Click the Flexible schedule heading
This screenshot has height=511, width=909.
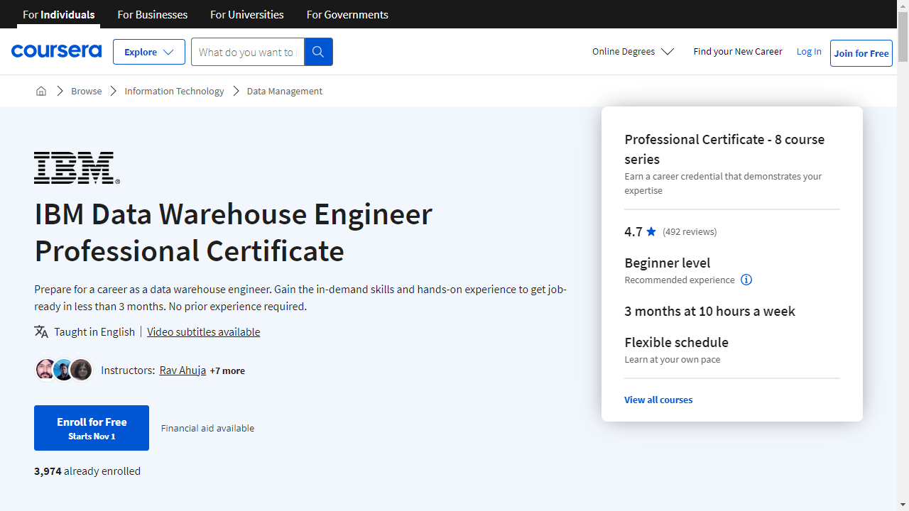click(x=677, y=342)
